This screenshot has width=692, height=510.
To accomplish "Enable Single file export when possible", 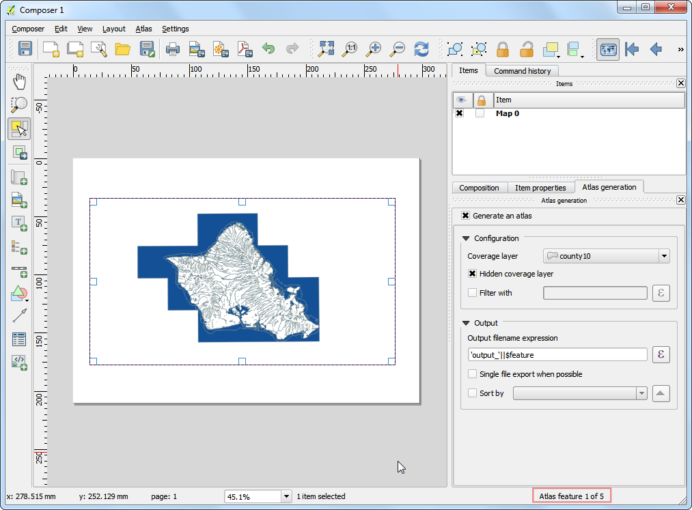I will pos(473,374).
